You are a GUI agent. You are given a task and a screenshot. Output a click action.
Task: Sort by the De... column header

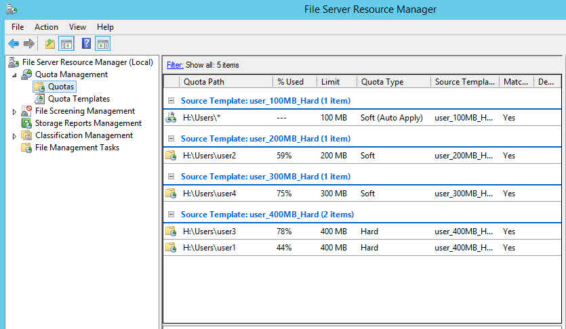547,82
